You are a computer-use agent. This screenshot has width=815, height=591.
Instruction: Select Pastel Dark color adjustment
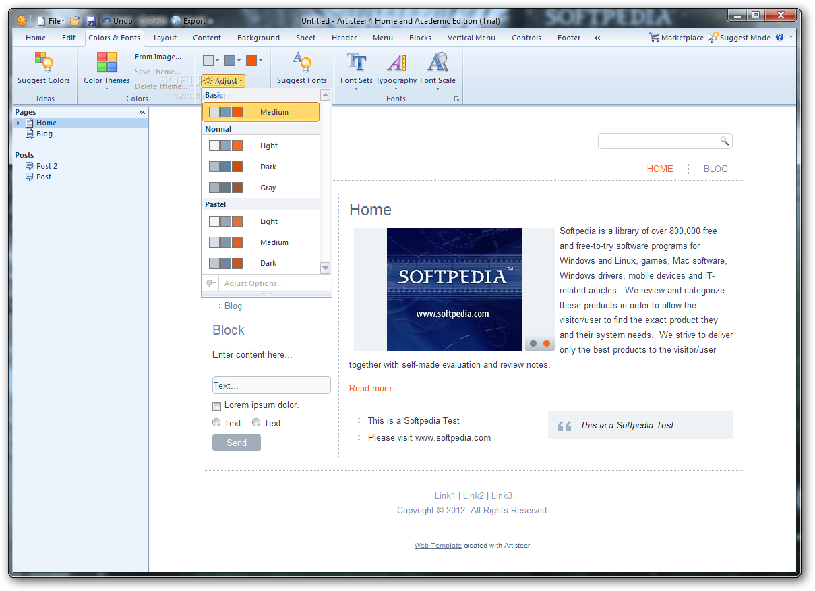point(260,263)
